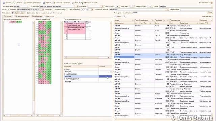Click the Значение column header
This screenshot has height=121, width=216.
pos(105,67)
